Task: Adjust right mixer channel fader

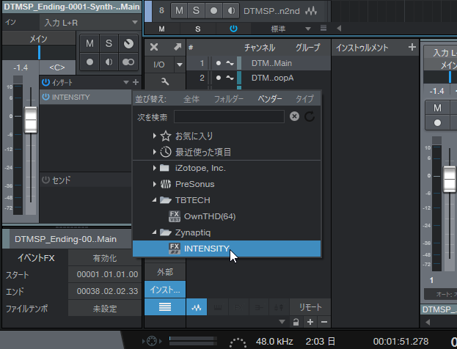Action: [x=450, y=179]
